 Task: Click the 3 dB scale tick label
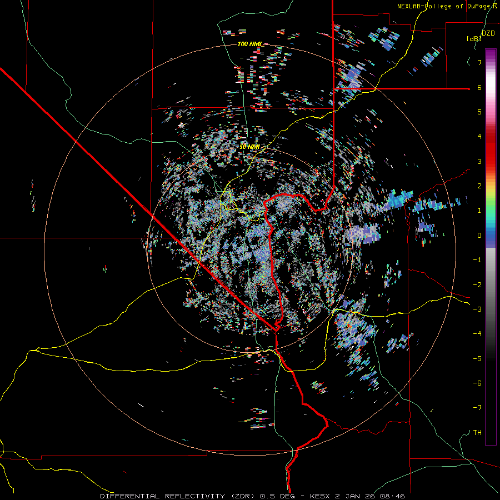479,161
